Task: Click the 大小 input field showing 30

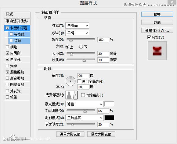Action: pyautogui.click(x=103, y=54)
